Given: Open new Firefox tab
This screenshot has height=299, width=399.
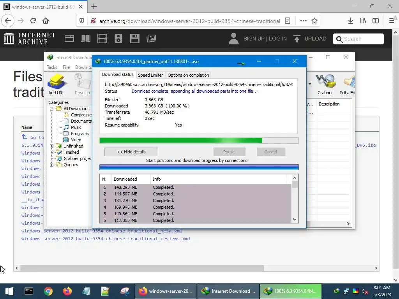Looking at the screenshot, I should tap(94, 6).
